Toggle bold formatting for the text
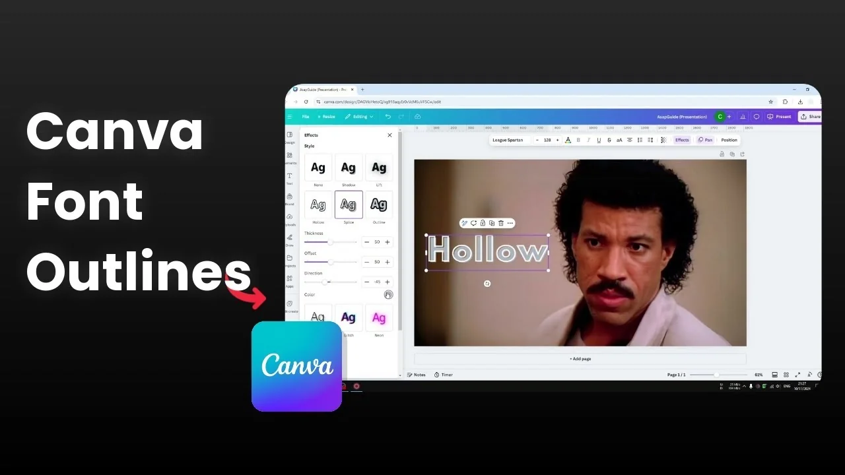Image resolution: width=845 pixels, height=475 pixels. click(578, 140)
